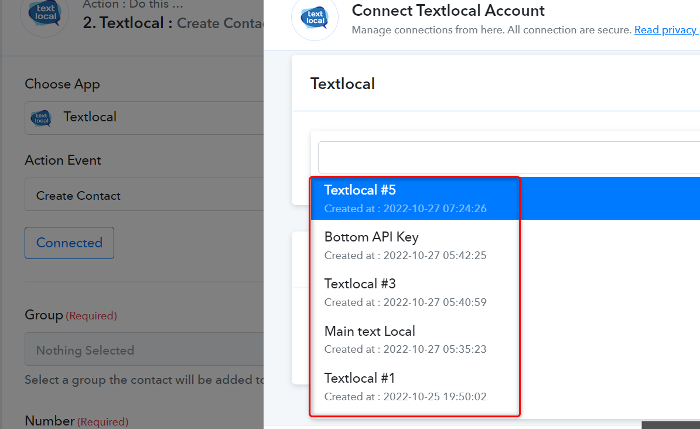This screenshot has width=700, height=429.
Task: Click Textlocal logo in Connect Account header
Action: click(315, 18)
